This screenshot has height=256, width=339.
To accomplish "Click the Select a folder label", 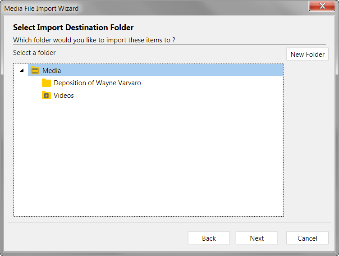I will pos(34,53).
